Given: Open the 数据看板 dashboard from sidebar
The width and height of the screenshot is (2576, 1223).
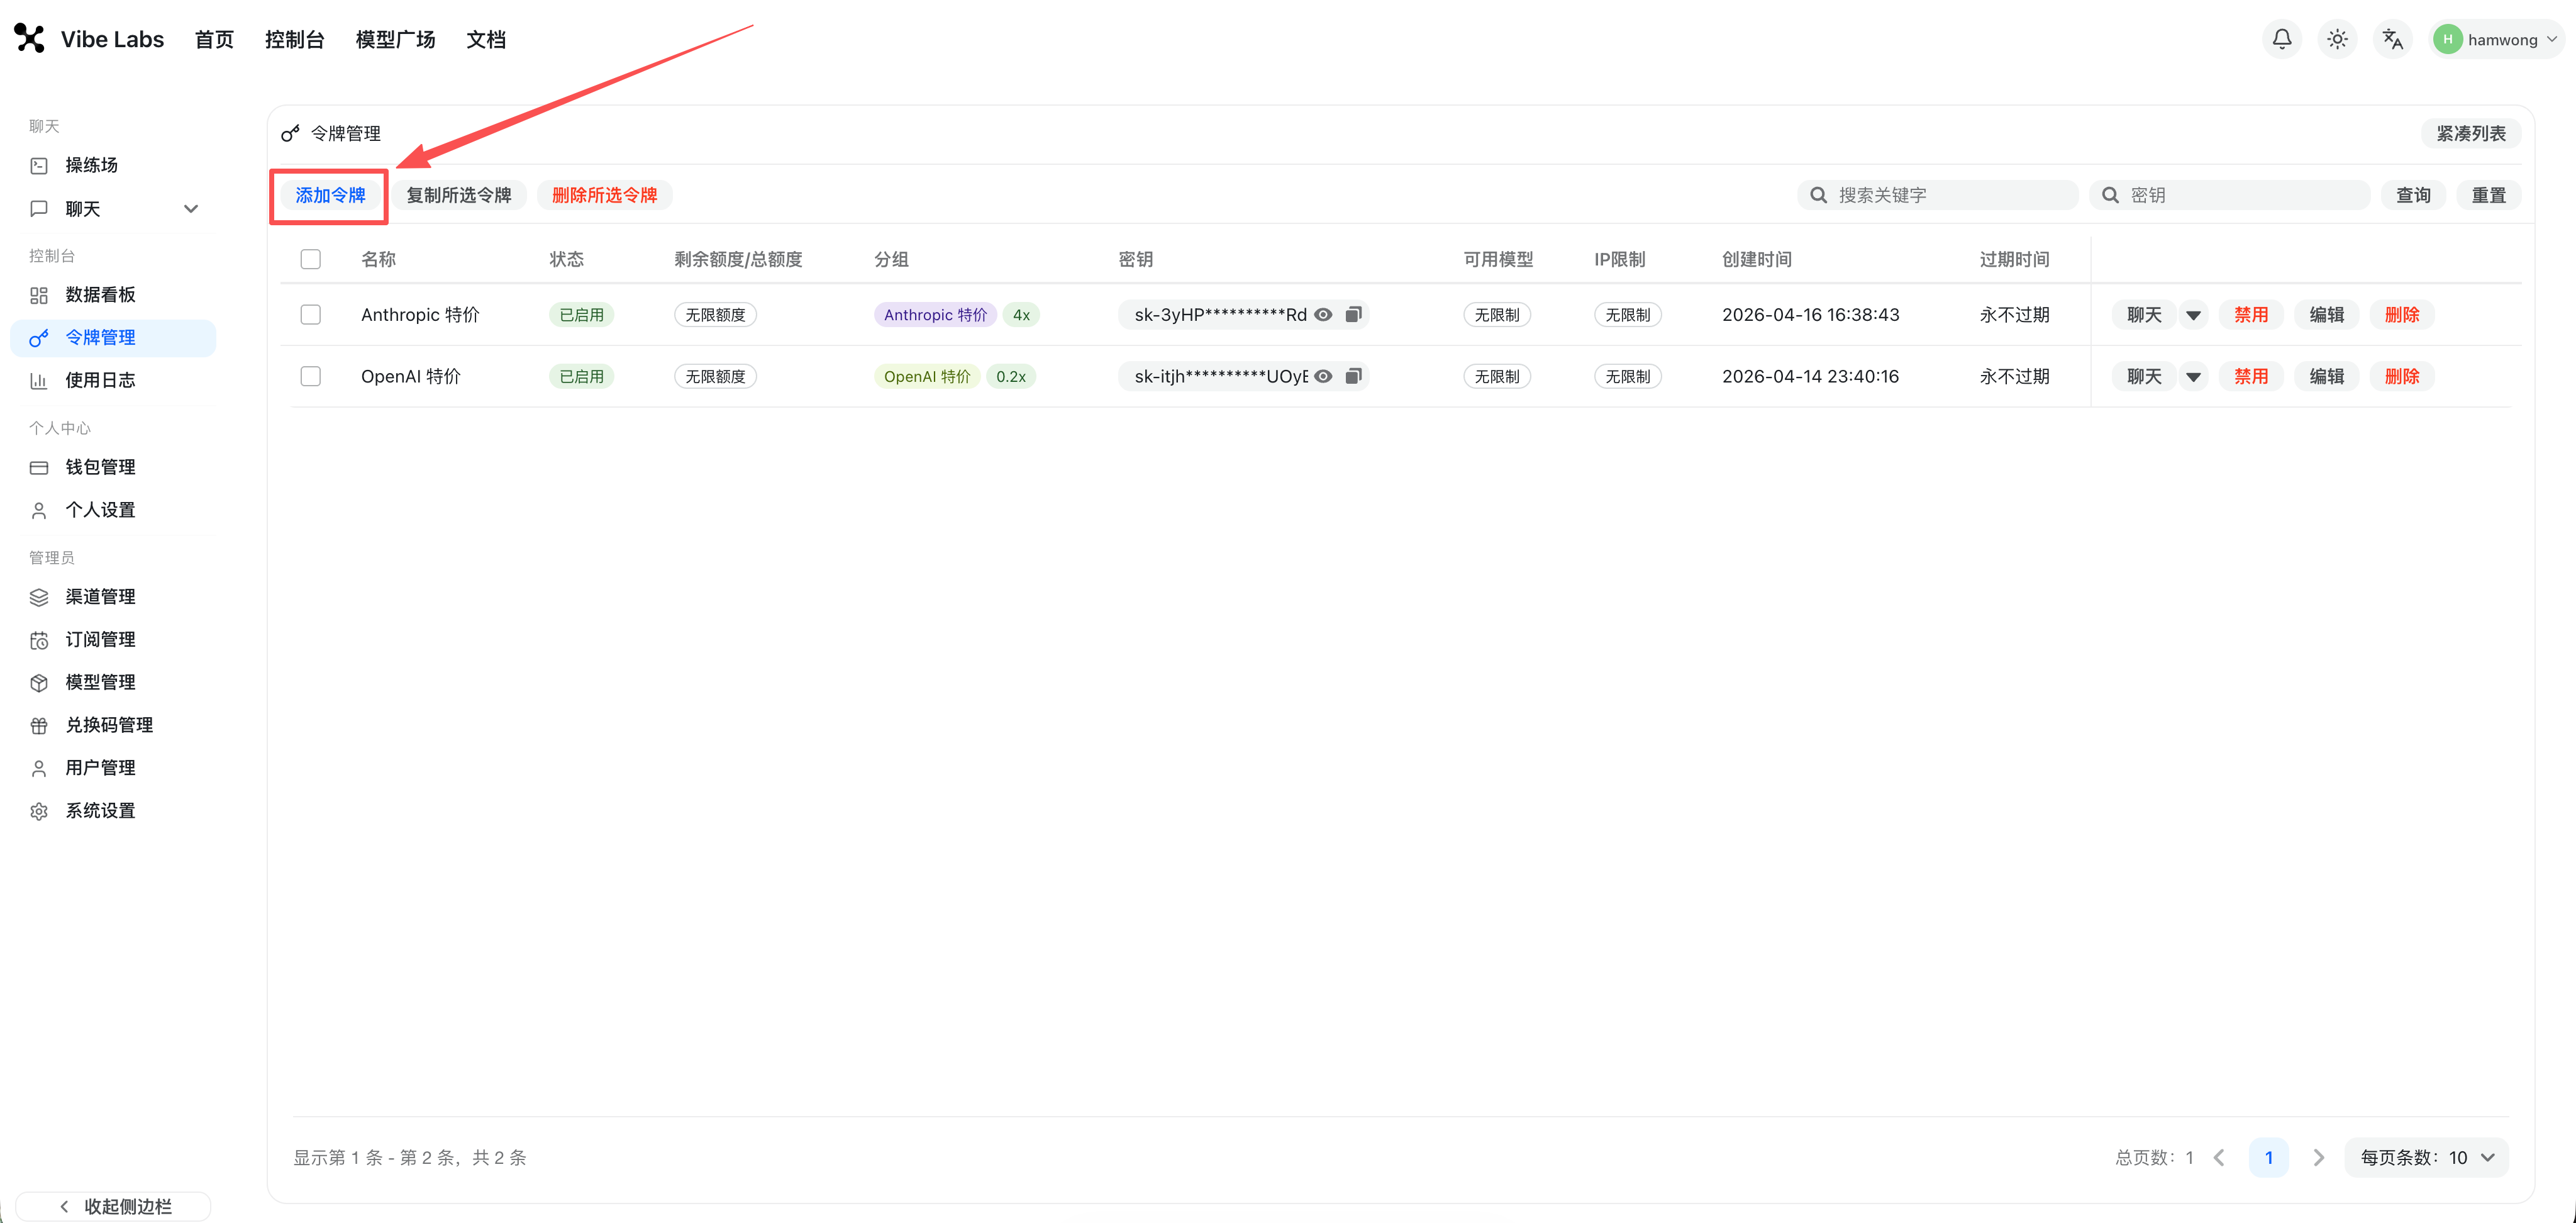Looking at the screenshot, I should click(x=100, y=294).
